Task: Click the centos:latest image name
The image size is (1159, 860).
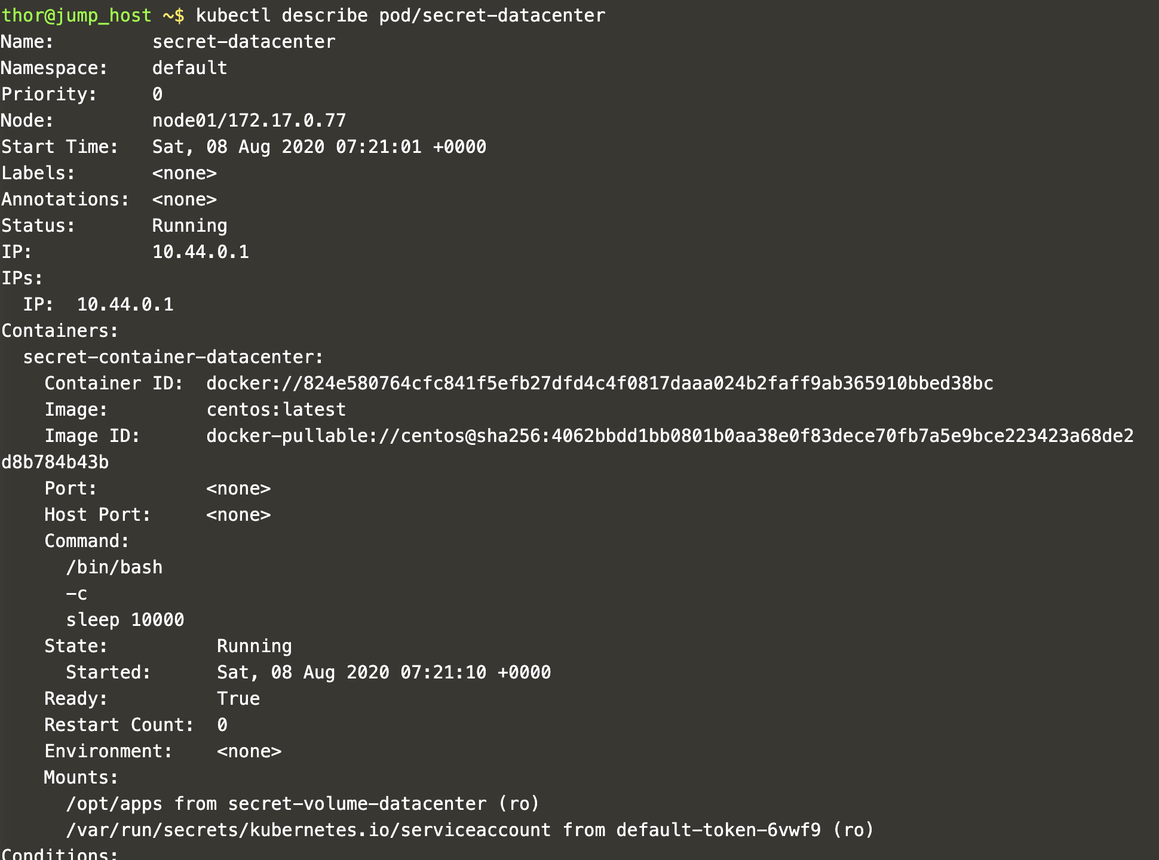Action: point(276,410)
